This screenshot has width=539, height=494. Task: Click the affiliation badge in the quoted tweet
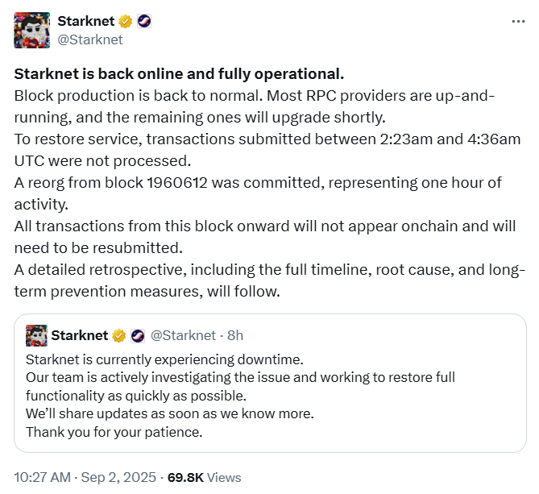(138, 335)
